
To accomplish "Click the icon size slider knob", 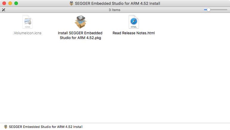I will (208, 10).
